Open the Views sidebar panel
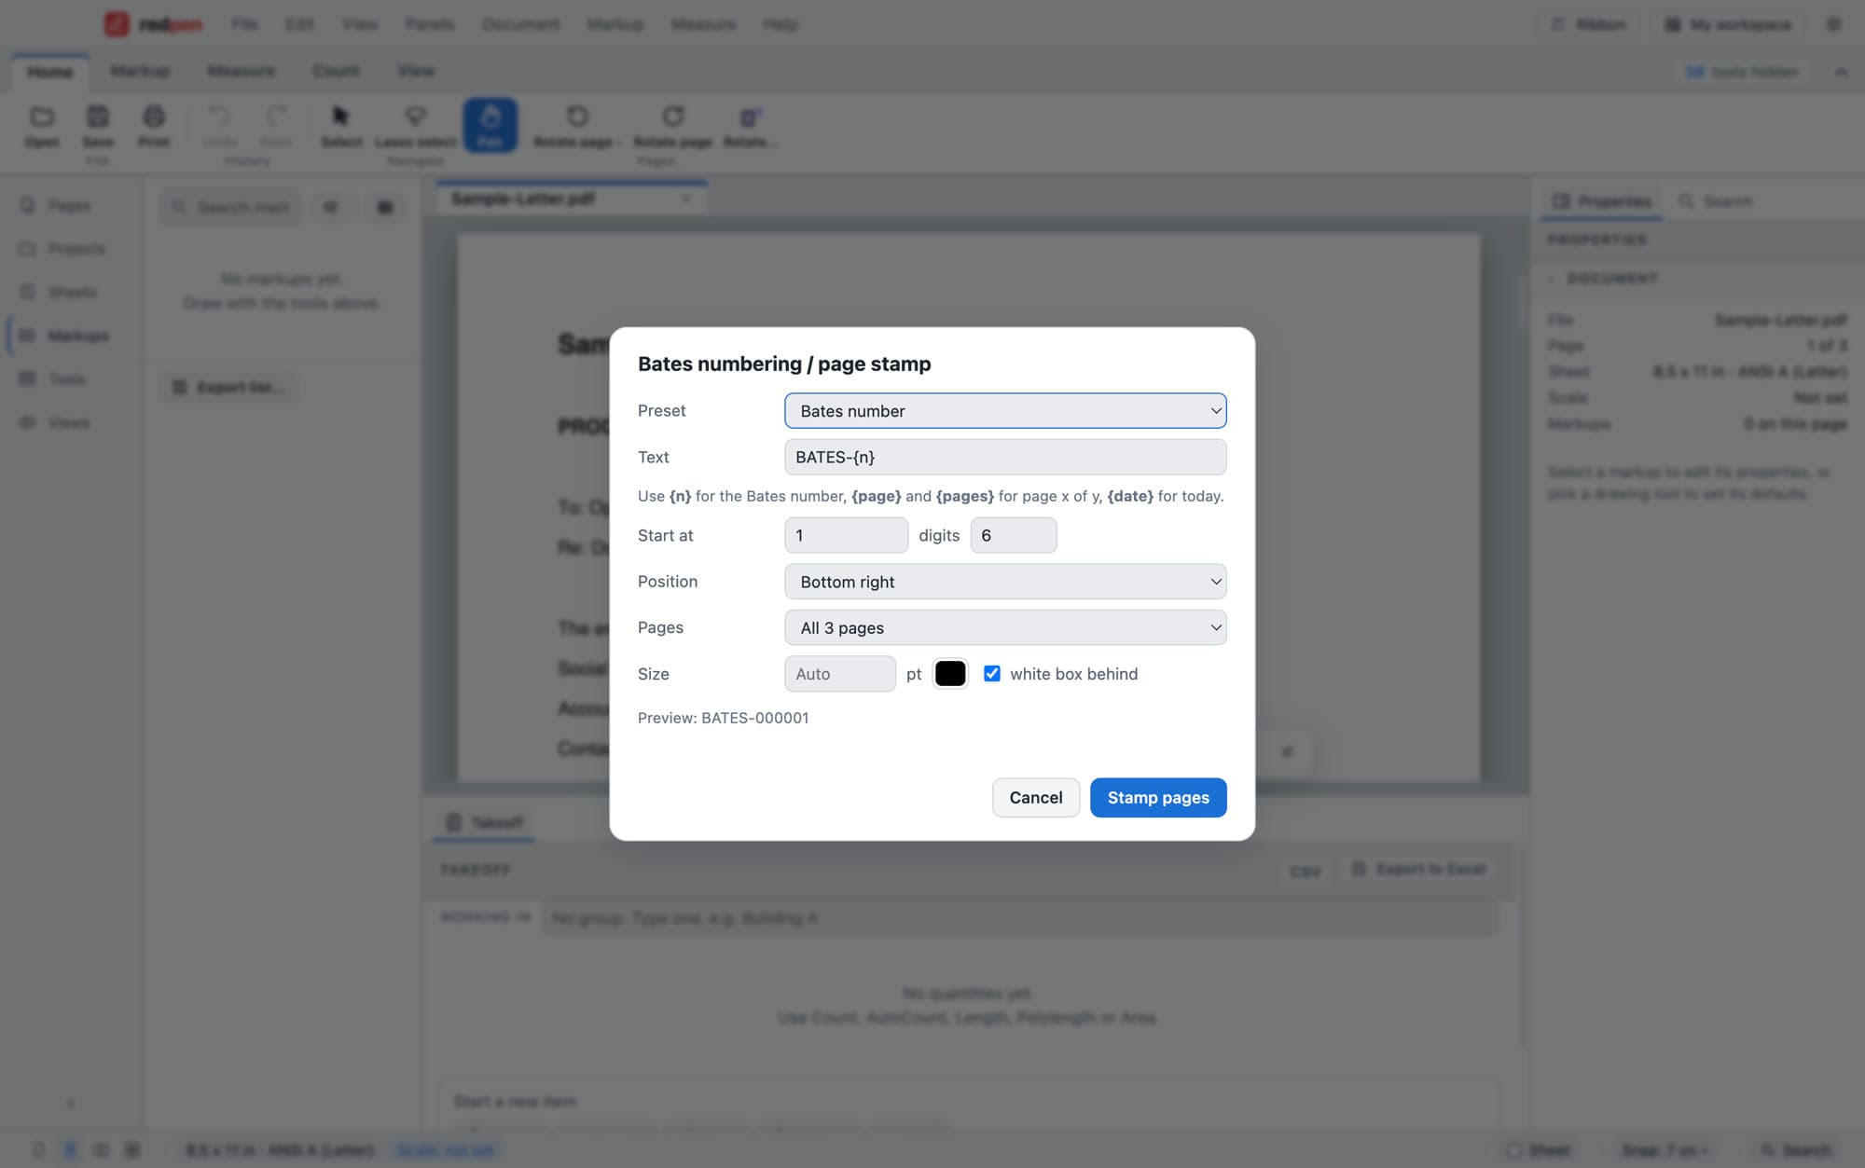 tap(70, 422)
